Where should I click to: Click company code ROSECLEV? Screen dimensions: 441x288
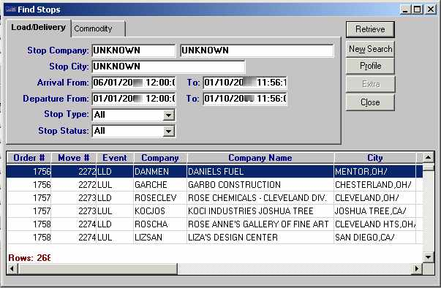156,198
